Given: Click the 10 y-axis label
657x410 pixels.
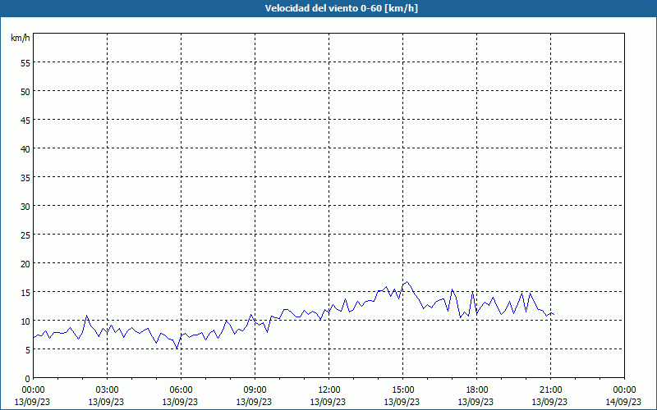Looking at the screenshot, I should pyautogui.click(x=25, y=321).
